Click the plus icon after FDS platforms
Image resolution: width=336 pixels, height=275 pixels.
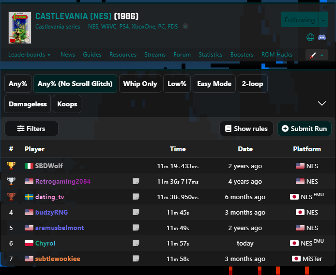tap(185, 27)
